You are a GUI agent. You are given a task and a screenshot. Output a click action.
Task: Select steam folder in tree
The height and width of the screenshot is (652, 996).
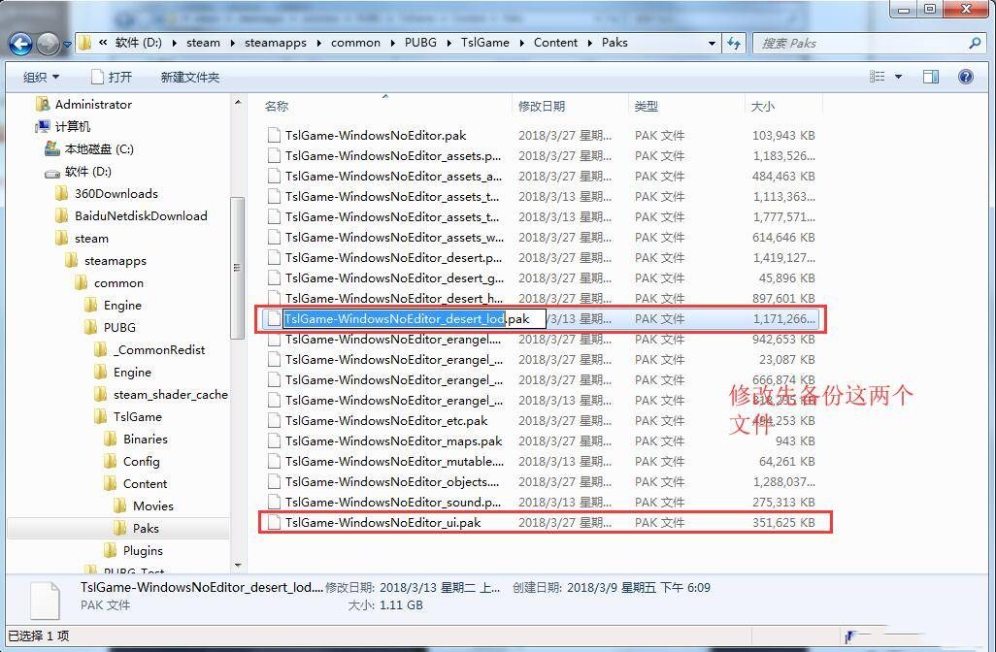click(91, 239)
